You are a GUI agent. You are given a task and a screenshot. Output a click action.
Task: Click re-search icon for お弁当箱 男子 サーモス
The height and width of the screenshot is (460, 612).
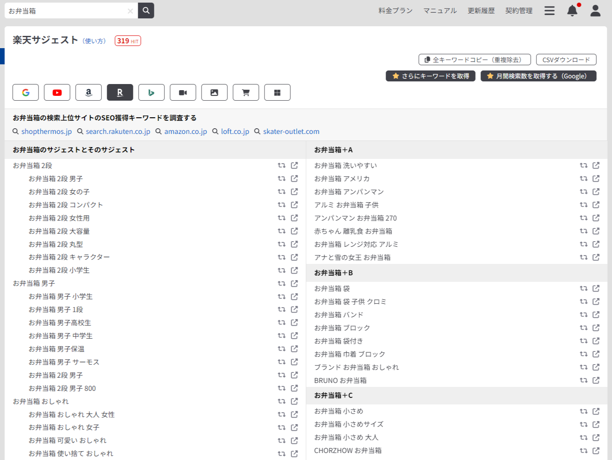[x=282, y=362]
